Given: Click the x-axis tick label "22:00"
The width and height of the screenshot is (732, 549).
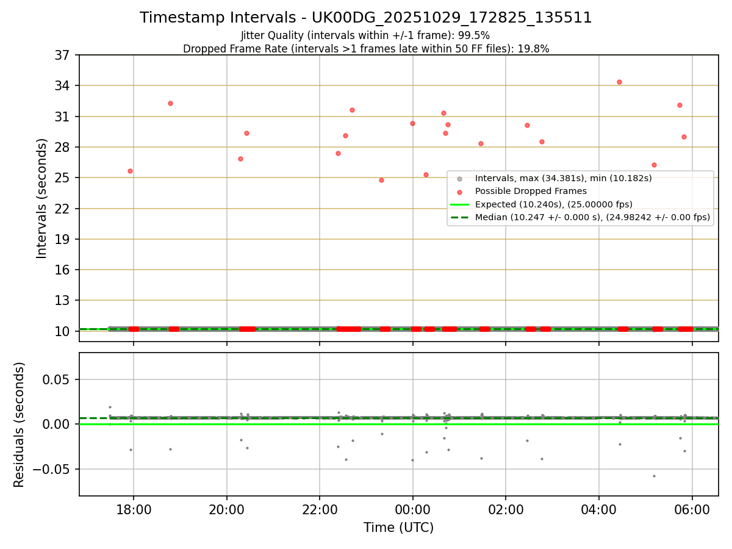Looking at the screenshot, I should [320, 509].
